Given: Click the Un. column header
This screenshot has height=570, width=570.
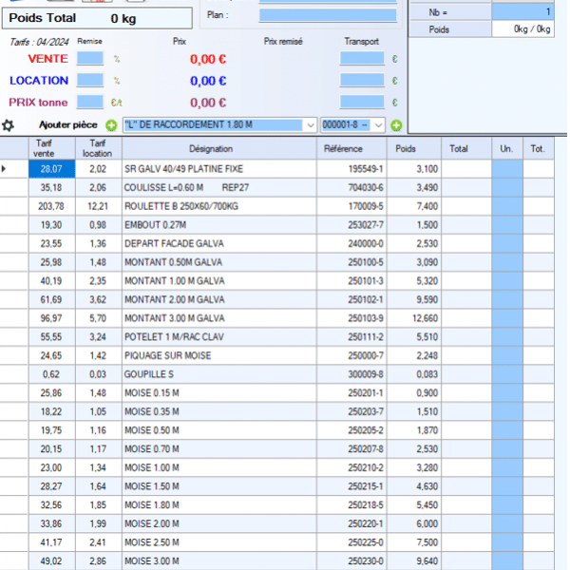Looking at the screenshot, I should 507,148.
